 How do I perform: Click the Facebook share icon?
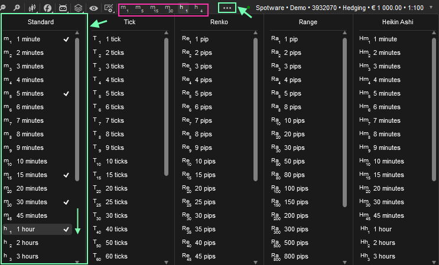(x=47, y=8)
